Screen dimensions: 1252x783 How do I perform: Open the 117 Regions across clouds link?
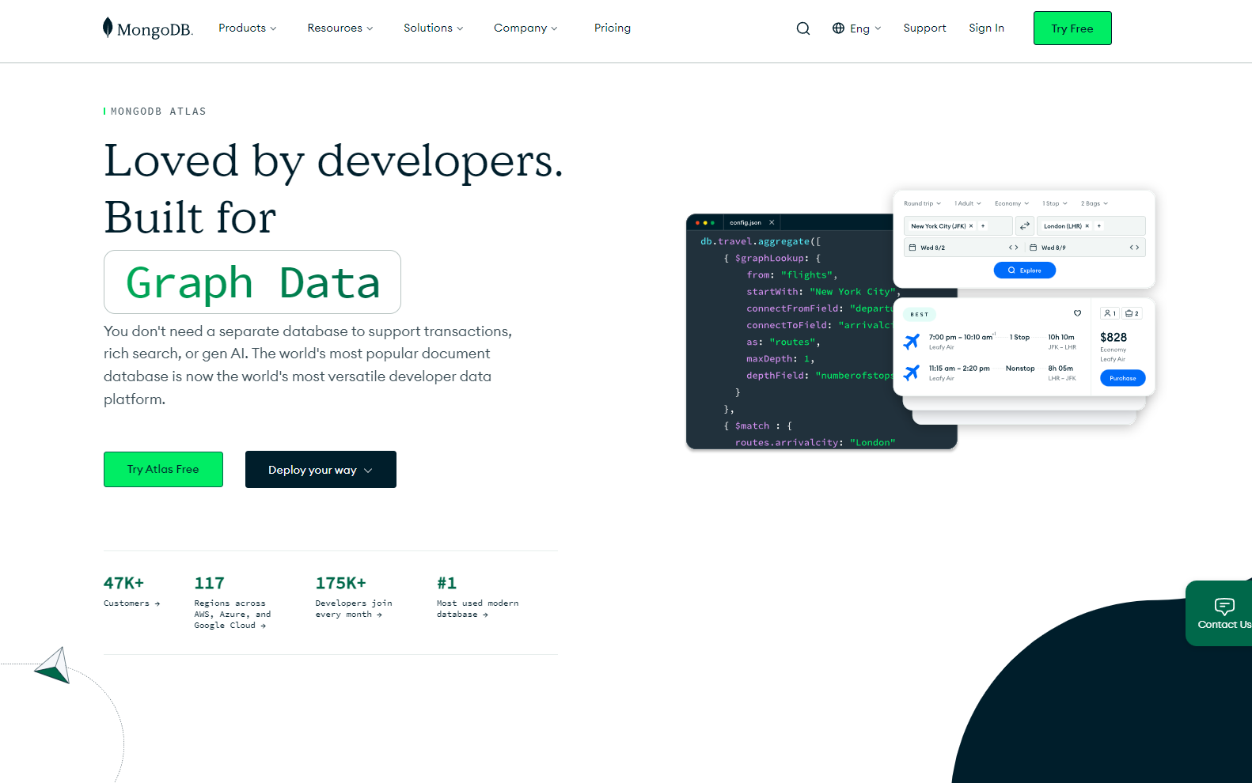[x=233, y=602]
